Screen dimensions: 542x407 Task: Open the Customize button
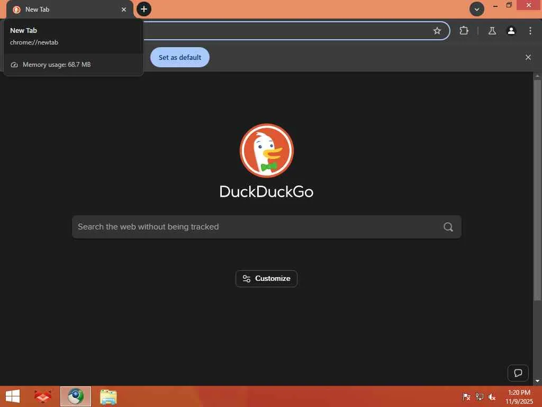267,279
